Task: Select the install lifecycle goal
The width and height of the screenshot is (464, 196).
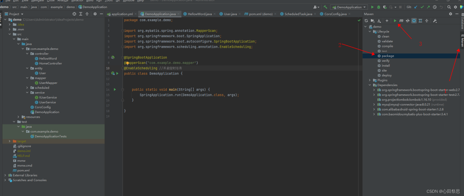Action: 386,66
